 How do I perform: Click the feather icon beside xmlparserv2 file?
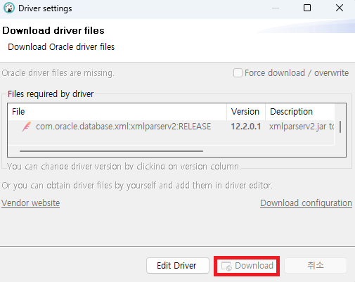[x=27, y=127]
